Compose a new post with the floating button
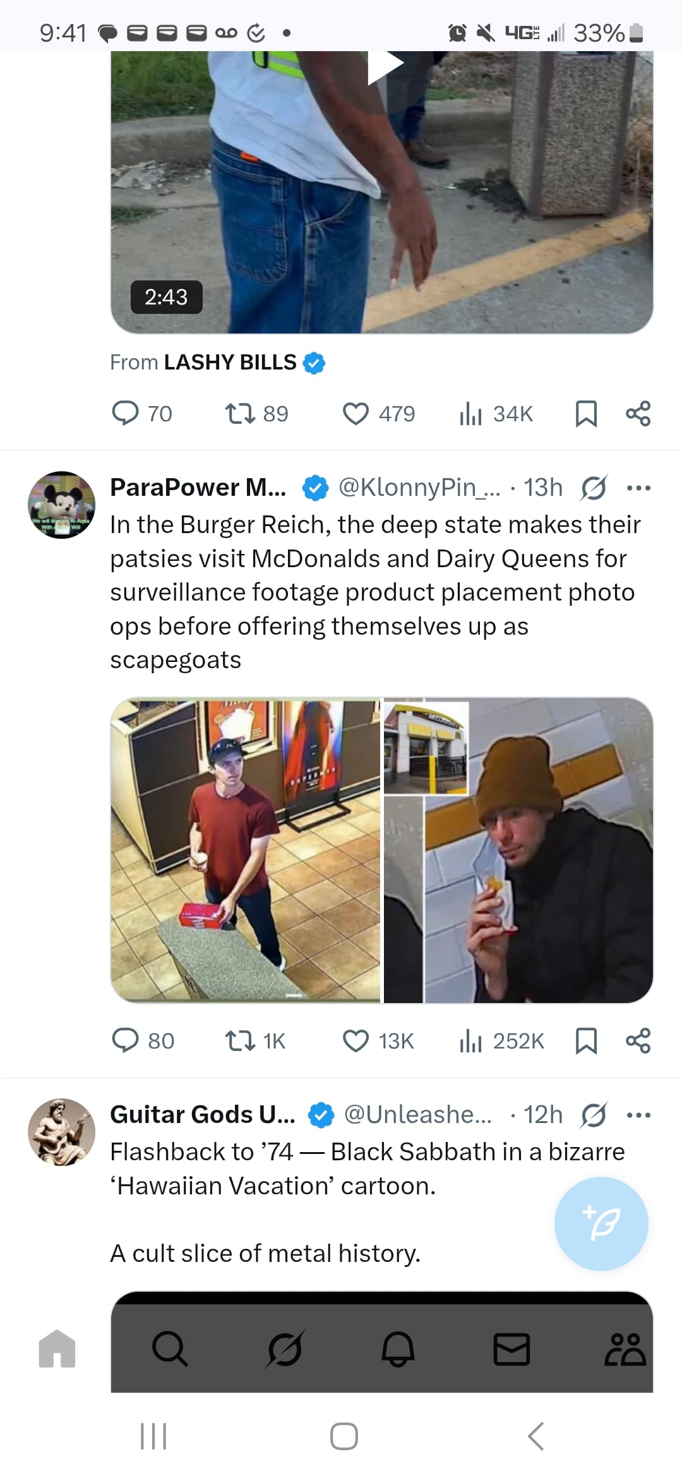Screen dimensions: 682x1478 pos(601,1223)
